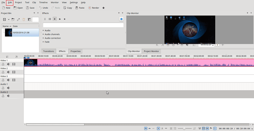Adjust the timeline zoom slider in status bar
The width and height of the screenshot is (254, 131).
(184, 128)
